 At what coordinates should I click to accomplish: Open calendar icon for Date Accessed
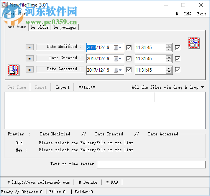pyautogui.click(x=116, y=70)
